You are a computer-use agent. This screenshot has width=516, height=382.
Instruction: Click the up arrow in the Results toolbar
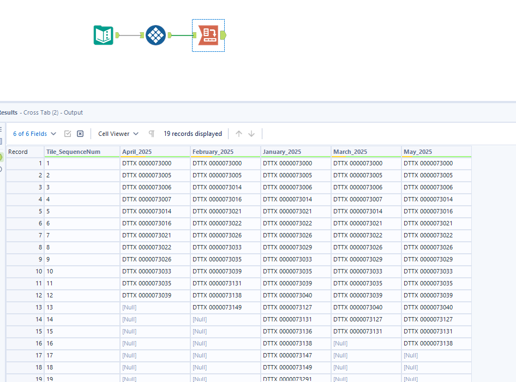click(238, 134)
